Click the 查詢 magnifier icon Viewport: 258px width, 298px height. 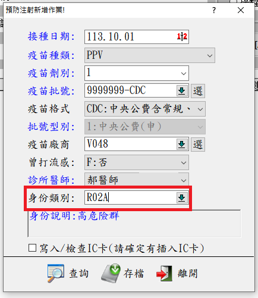[56, 273]
